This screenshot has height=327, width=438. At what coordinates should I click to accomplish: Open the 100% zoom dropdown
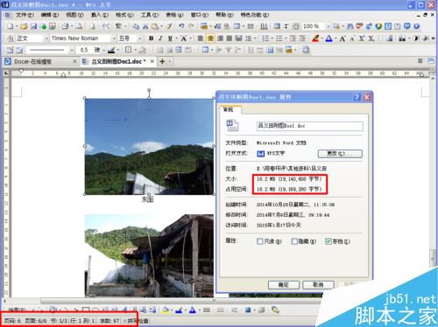328,26
